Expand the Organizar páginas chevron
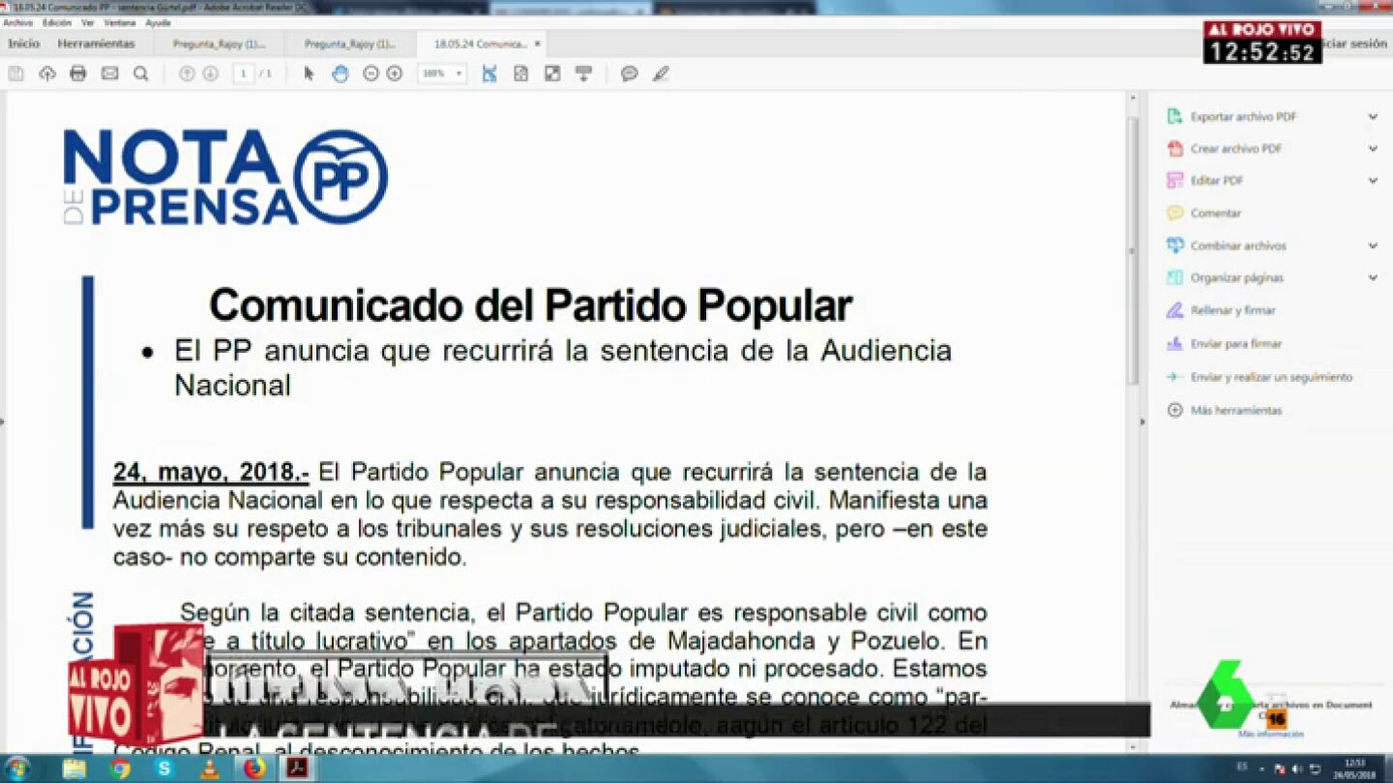 (1373, 277)
